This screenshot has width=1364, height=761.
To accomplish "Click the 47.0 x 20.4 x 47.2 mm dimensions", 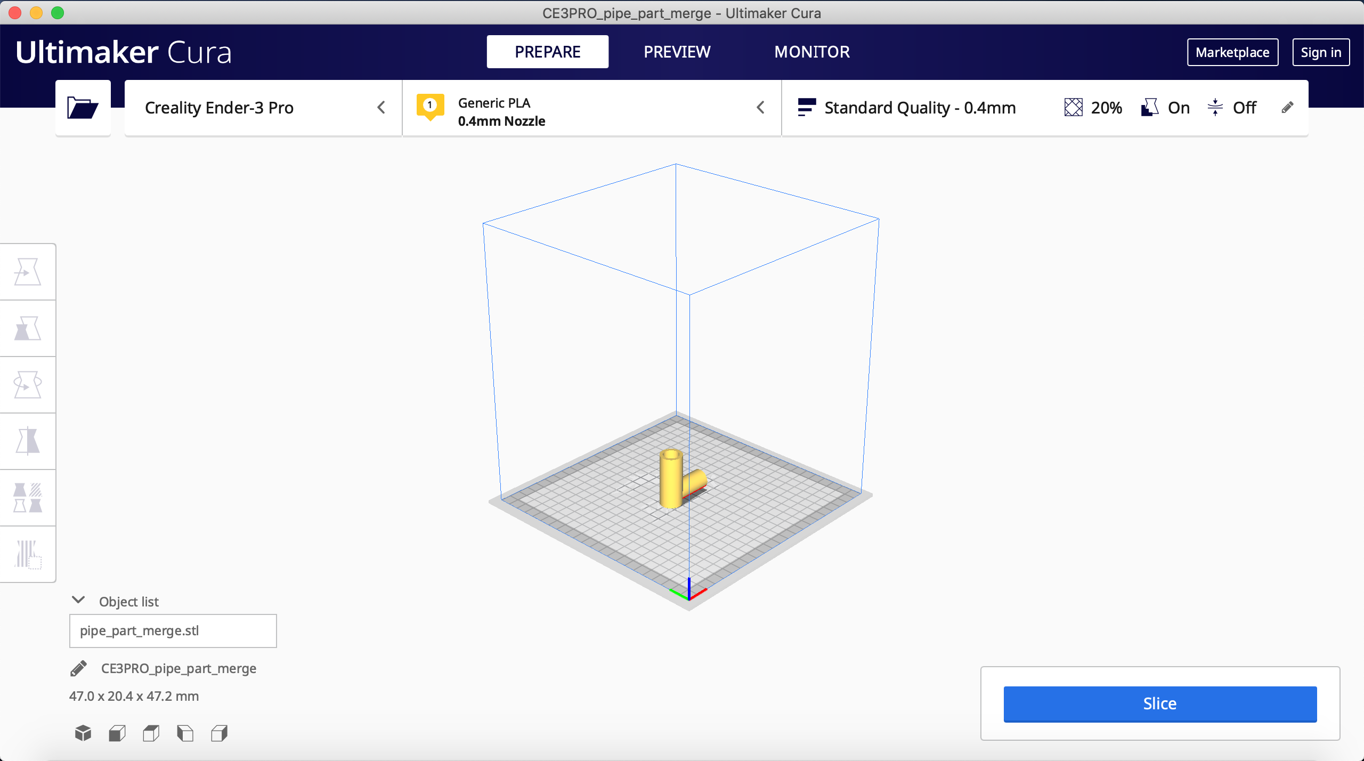I will point(134,696).
